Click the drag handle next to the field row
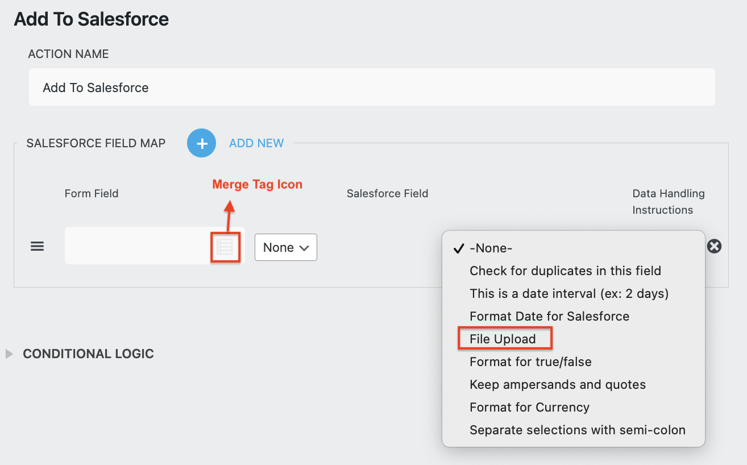 coord(37,246)
